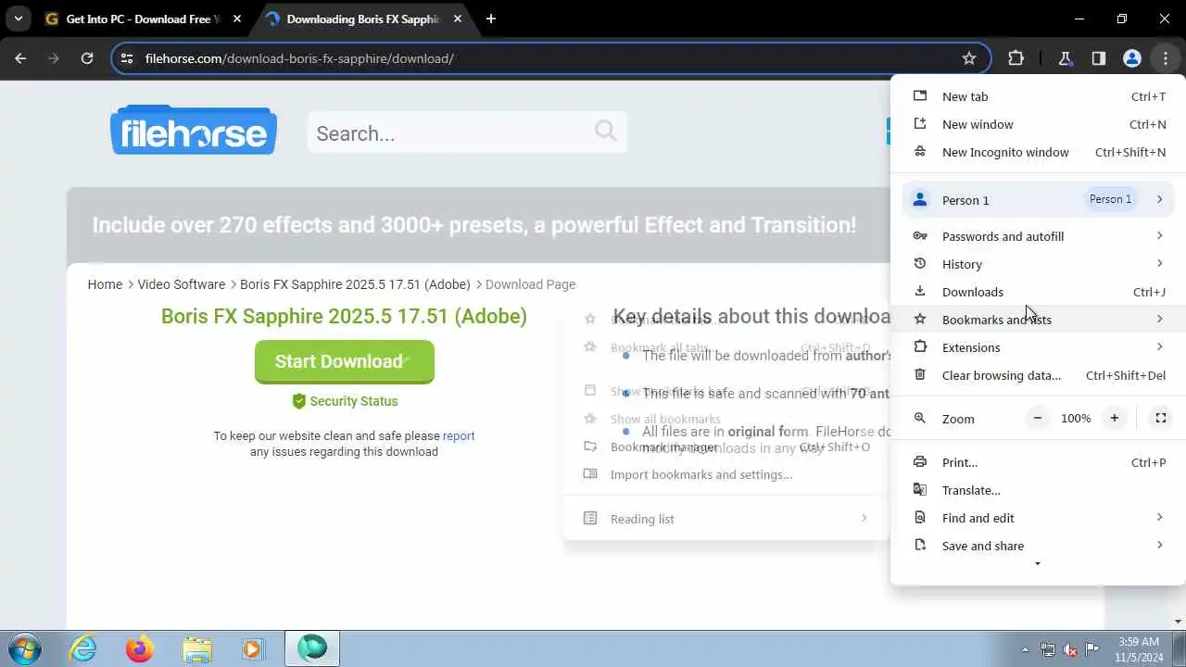This screenshot has width=1186, height=667.
Task: Click the search magnifier icon
Action: point(605,131)
